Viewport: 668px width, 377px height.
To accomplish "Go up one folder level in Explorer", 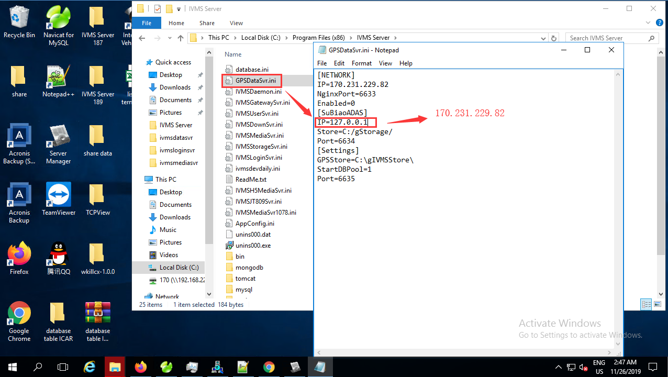I will click(x=181, y=38).
